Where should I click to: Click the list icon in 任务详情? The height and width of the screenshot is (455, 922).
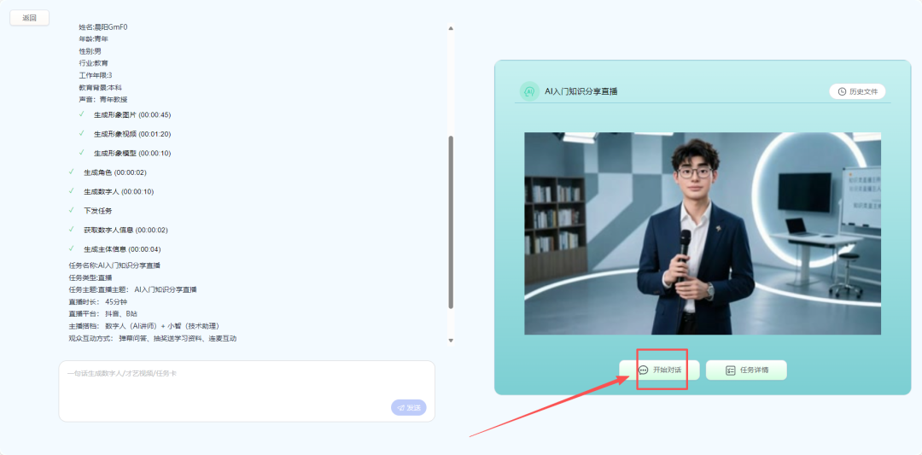(730, 370)
